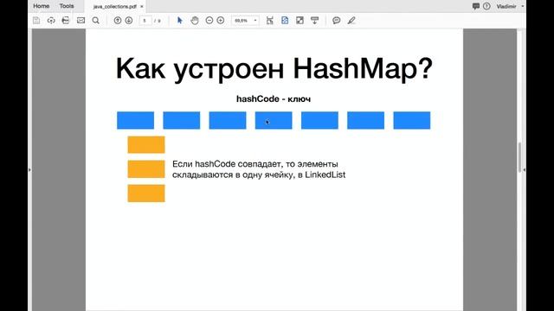Go to previous page arrow
This screenshot has height=311, width=554.
point(118,21)
